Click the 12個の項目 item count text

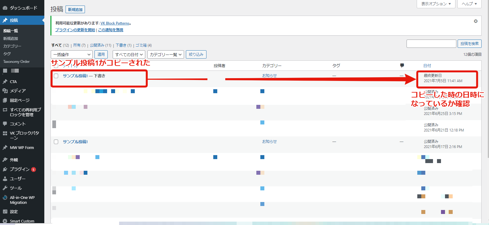pyautogui.click(x=472, y=54)
